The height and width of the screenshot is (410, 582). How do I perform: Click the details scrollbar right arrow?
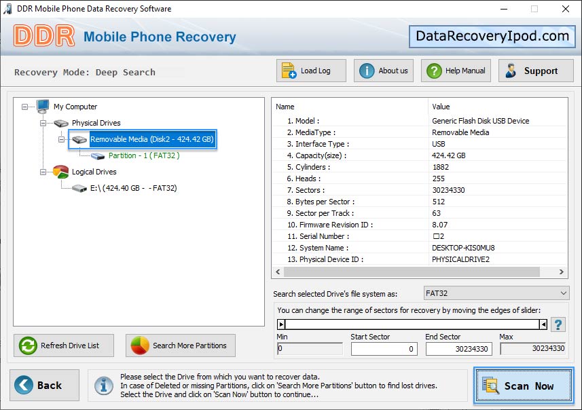pos(562,272)
